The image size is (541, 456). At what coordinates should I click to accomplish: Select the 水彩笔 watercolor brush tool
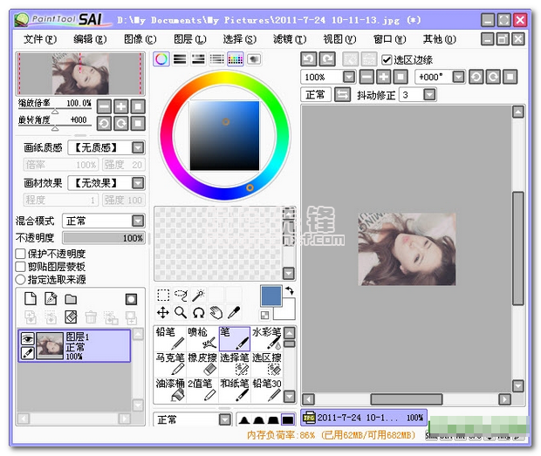267,338
